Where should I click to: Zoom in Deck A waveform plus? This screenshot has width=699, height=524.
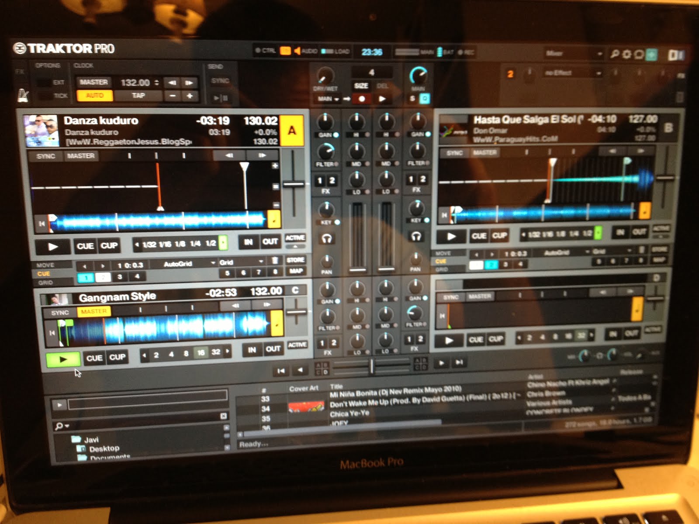point(275,166)
